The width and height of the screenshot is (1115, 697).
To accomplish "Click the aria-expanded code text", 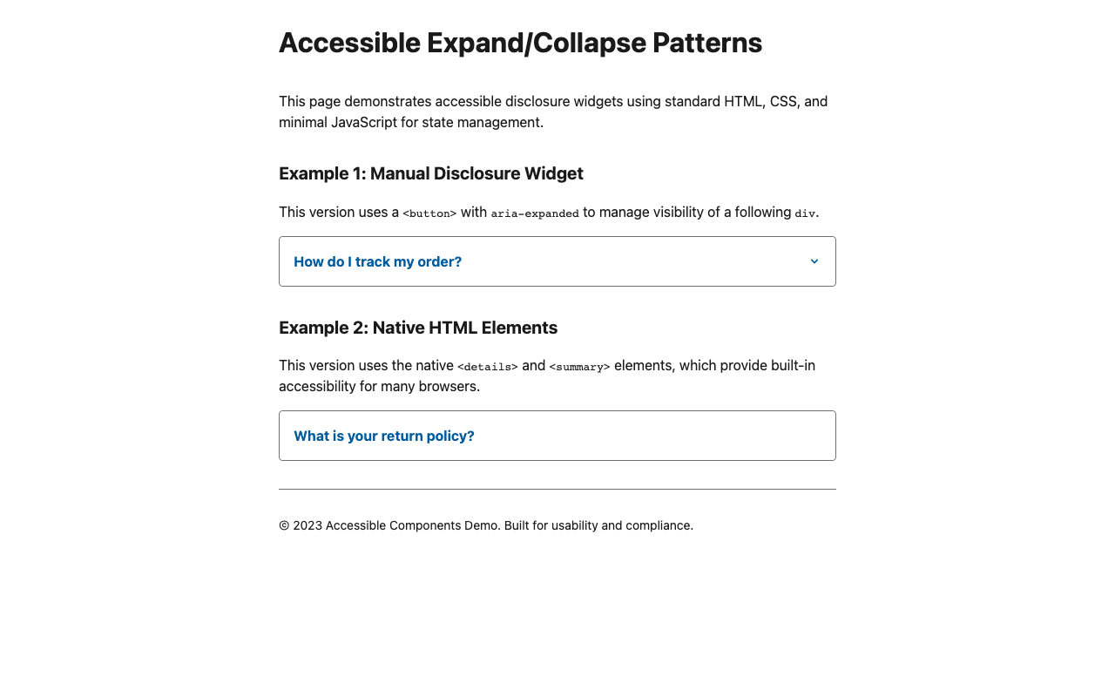I will tap(535, 213).
